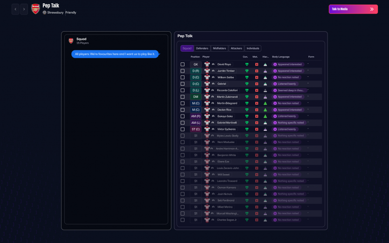Click the Arsenal badge in the Squad chat panel
The image size is (389, 243).
71,40
